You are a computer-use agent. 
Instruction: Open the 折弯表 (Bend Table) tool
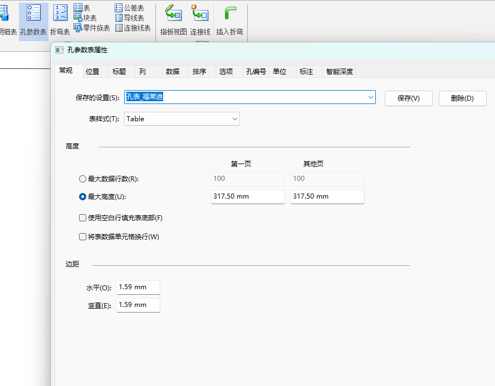(x=60, y=21)
